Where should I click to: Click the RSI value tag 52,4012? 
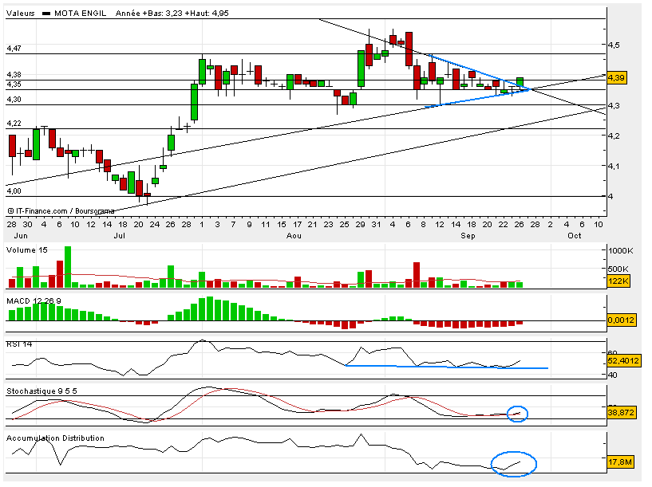coord(623,361)
